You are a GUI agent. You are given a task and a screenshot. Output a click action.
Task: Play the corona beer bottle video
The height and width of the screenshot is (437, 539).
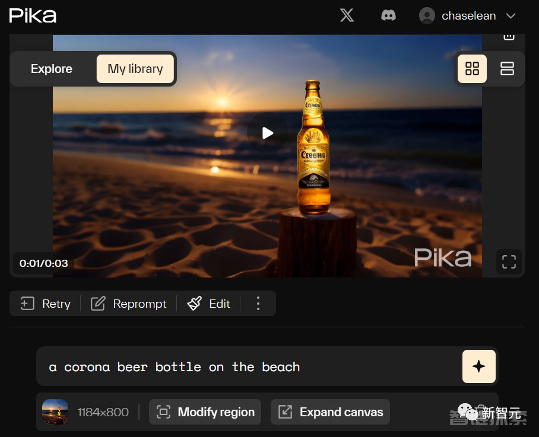coord(268,133)
